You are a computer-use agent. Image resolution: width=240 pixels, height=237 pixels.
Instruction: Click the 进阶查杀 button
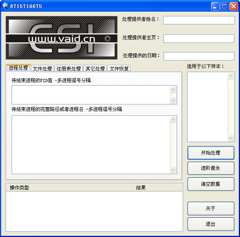(x=211, y=168)
